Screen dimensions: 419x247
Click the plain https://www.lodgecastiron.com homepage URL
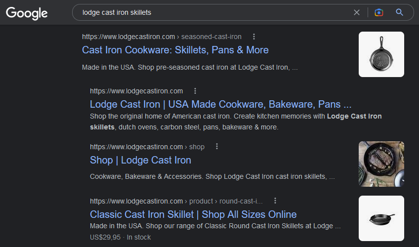(x=136, y=91)
